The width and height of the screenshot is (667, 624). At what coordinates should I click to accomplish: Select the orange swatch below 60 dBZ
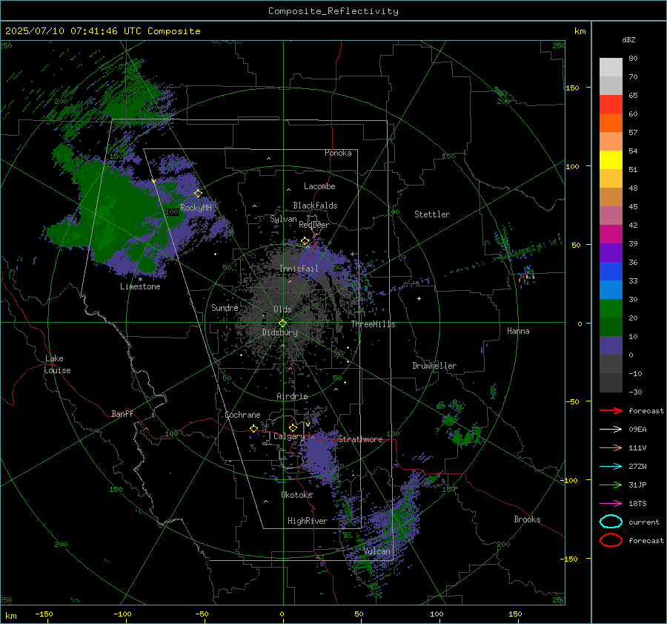(x=611, y=123)
